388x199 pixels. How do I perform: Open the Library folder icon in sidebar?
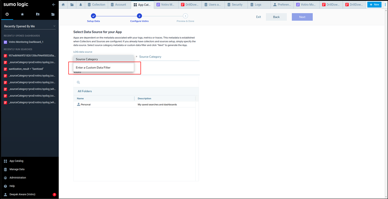point(52,14)
